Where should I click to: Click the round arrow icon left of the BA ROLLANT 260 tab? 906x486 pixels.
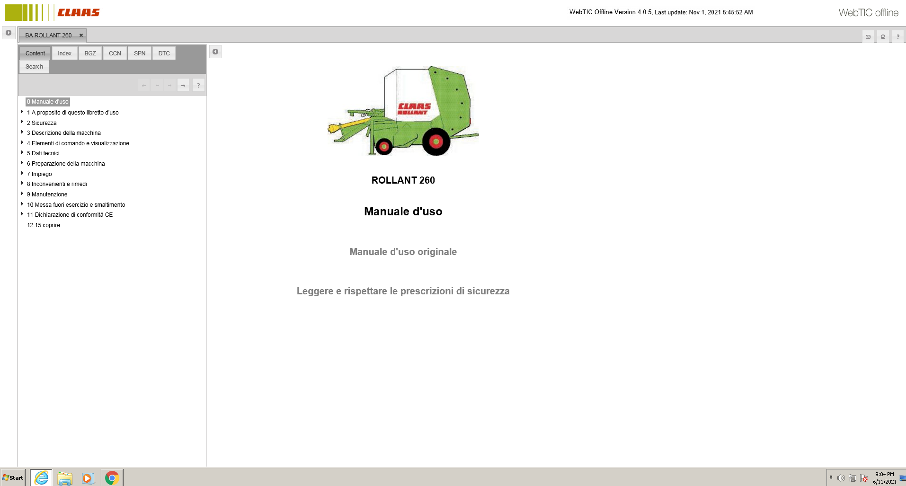point(9,33)
